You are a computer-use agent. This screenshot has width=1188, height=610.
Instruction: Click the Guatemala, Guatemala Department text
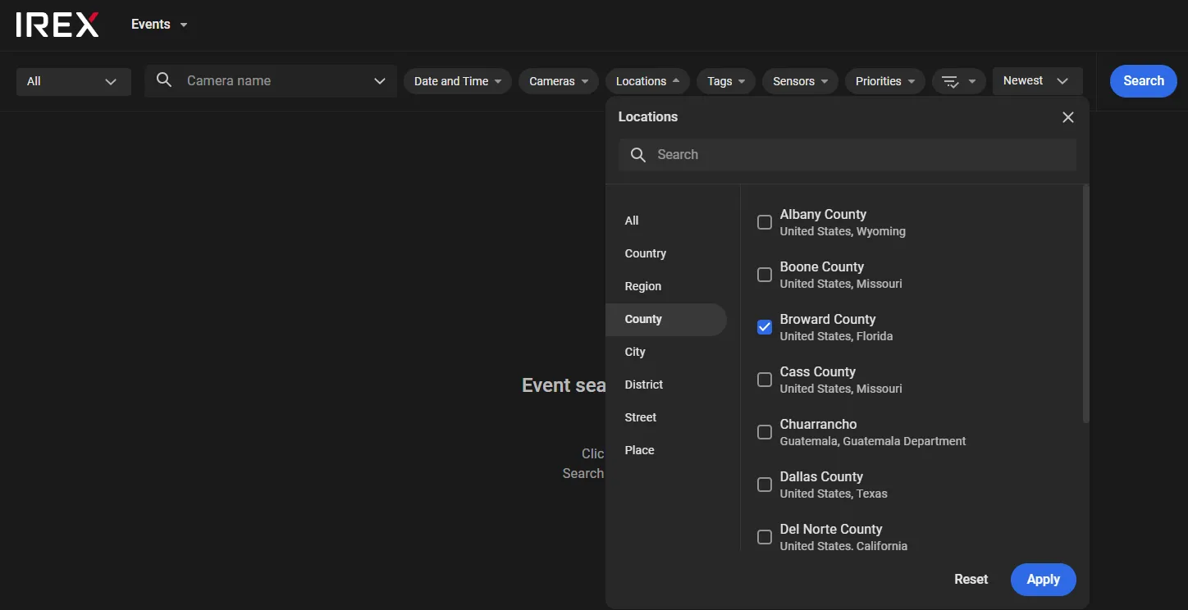coord(873,441)
